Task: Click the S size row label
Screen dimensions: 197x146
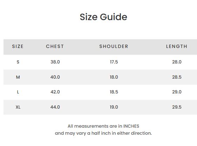Action: (x=18, y=62)
